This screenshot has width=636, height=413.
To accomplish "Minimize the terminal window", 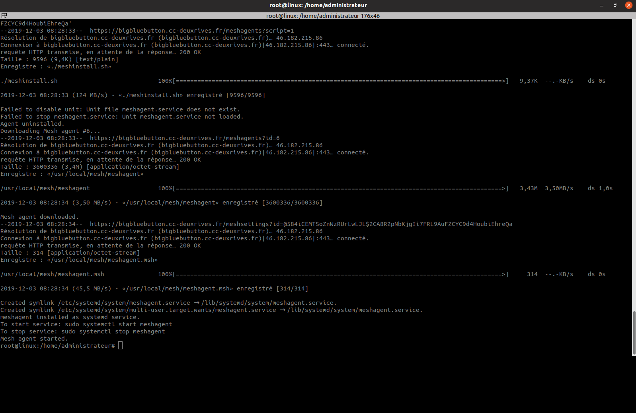I will pyautogui.click(x=602, y=6).
